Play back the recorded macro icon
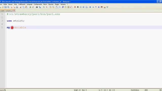The width and height of the screenshot is (162, 91). [x=81, y=7]
